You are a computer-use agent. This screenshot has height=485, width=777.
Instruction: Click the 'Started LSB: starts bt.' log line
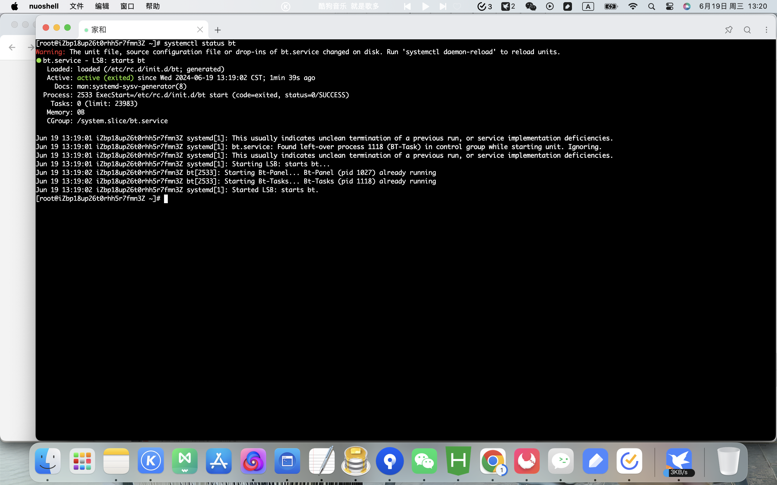[x=275, y=190]
